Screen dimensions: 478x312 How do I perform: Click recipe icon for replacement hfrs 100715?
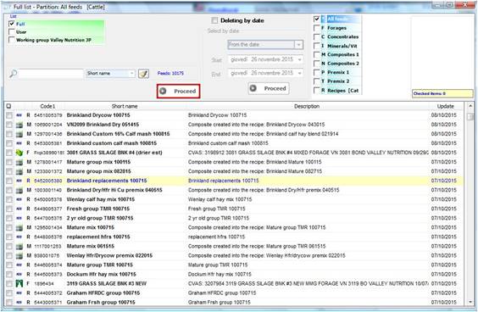19,237
